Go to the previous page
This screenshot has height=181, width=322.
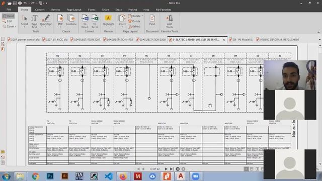click(x=143, y=169)
